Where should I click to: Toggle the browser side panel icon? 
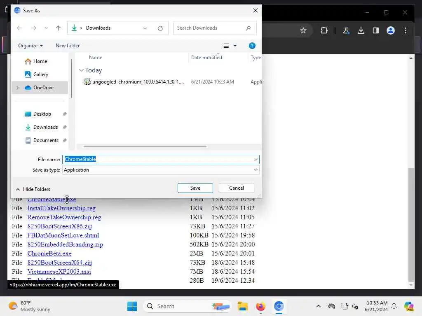376,30
